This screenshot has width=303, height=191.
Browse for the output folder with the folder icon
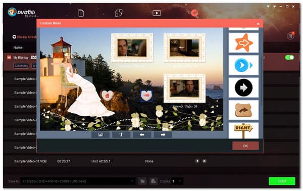pyautogui.click(x=142, y=181)
